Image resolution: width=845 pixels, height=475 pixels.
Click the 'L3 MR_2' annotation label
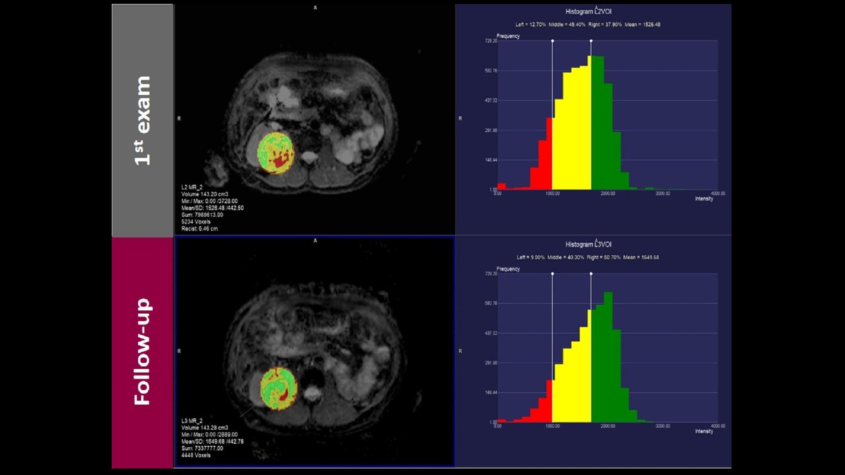(192, 421)
